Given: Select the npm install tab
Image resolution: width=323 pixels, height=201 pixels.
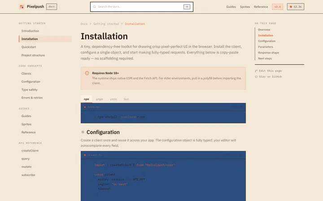Looking at the screenshot, I should point(86,99).
